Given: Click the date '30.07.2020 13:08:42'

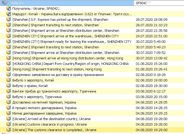Looking at the screenshot, I should pyautogui.click(x=151, y=58).
